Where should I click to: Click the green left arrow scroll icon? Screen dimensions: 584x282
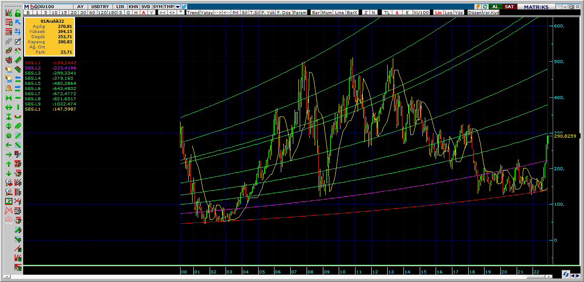click(9, 145)
